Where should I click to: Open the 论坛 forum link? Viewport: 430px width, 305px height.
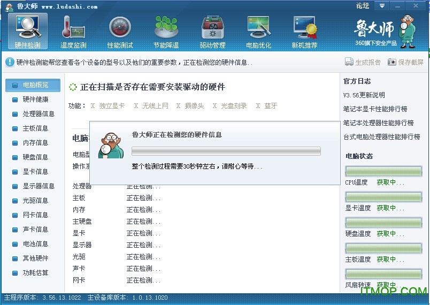(x=363, y=6)
